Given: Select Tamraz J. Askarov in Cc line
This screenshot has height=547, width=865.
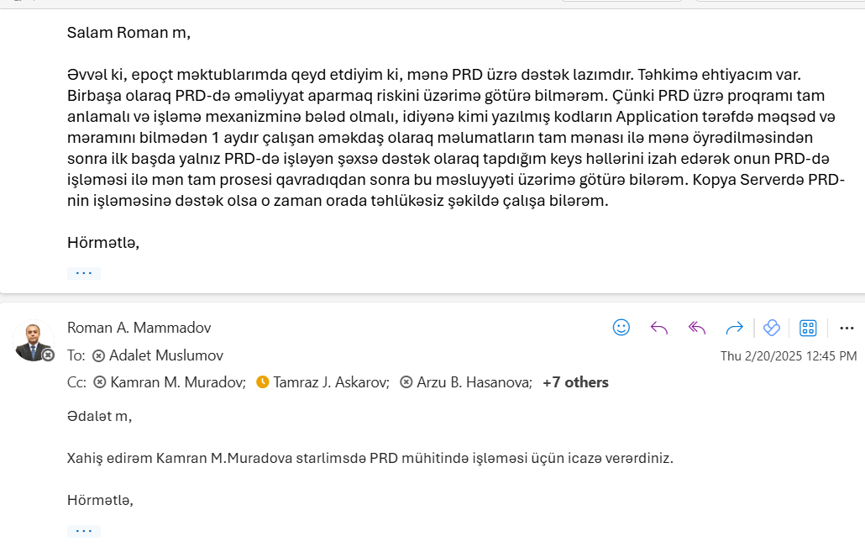Looking at the screenshot, I should tap(332, 382).
